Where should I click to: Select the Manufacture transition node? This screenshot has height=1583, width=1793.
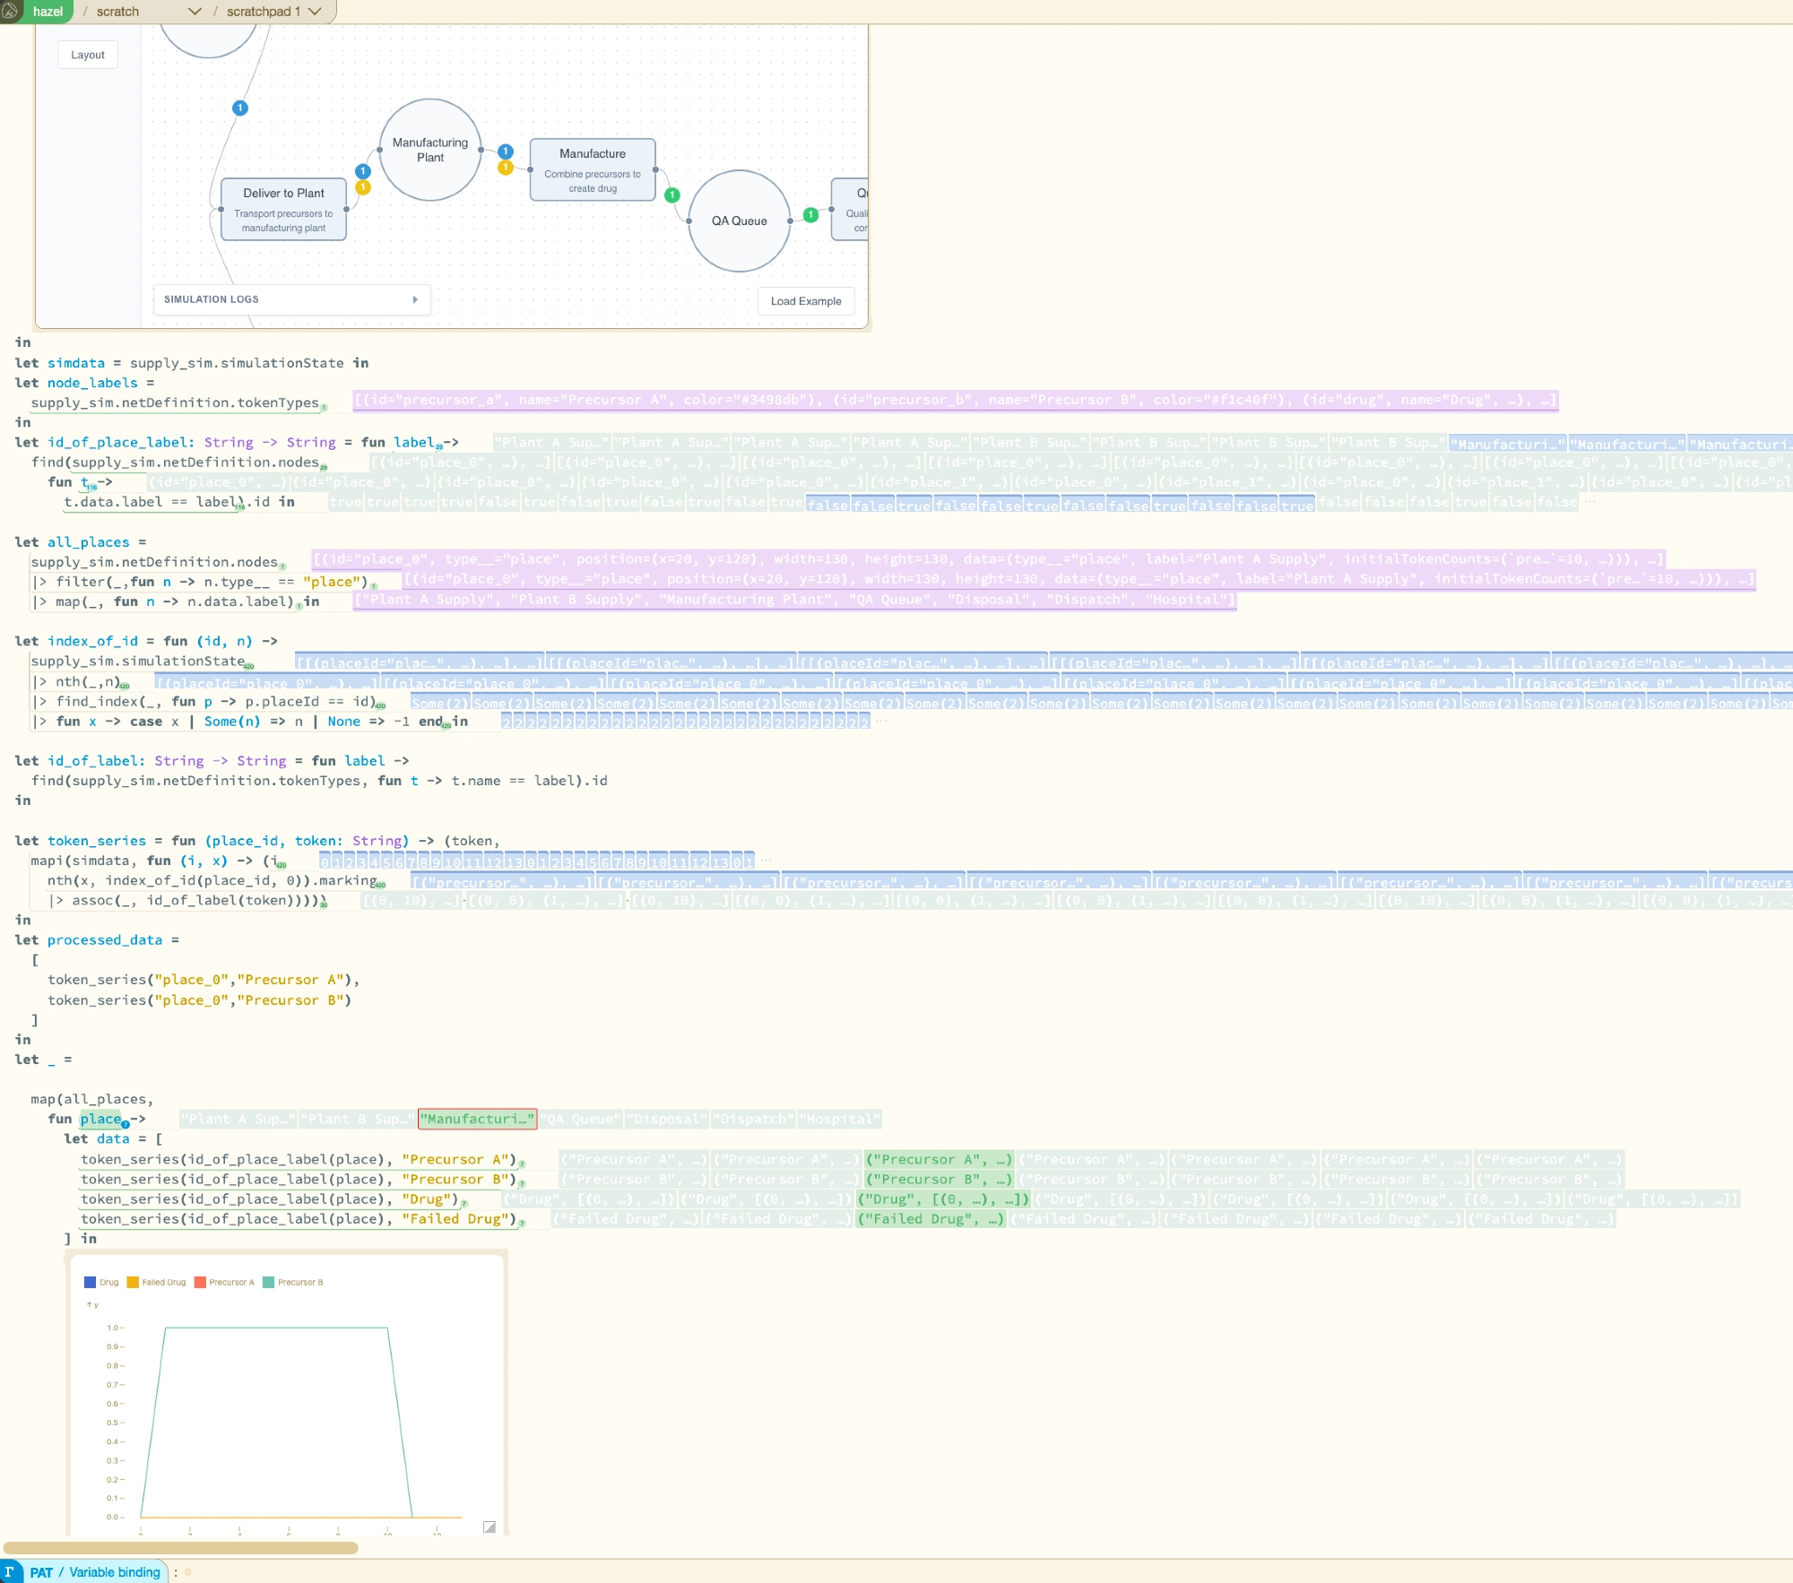coord(593,169)
